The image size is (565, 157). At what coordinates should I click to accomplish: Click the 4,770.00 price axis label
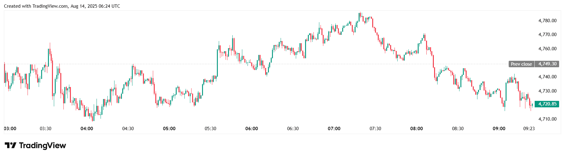coord(547,35)
